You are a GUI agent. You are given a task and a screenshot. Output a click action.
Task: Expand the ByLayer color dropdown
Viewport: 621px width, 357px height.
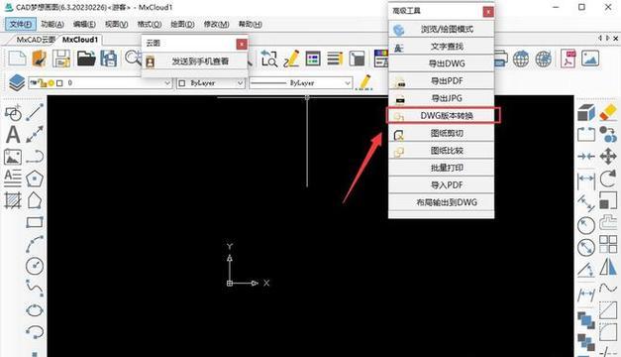coord(240,83)
